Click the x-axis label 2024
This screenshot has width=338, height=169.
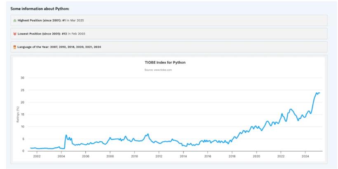pyautogui.click(x=305, y=156)
